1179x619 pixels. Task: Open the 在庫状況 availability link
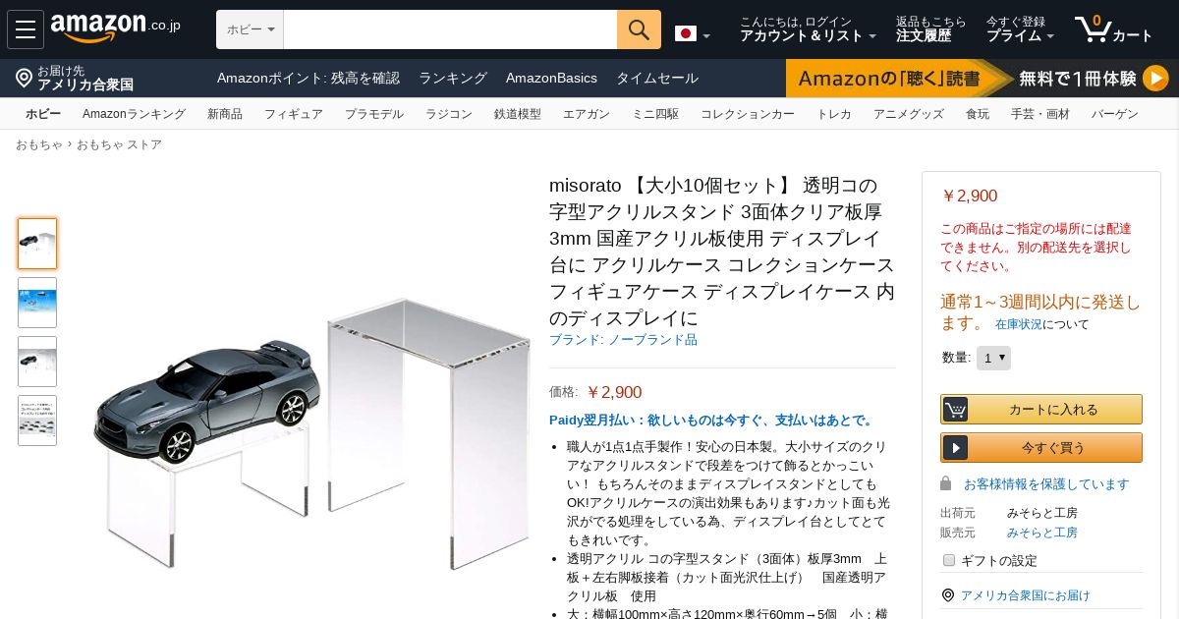tap(1019, 324)
